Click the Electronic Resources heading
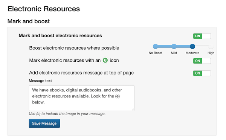226x140 pixels. [44, 9]
